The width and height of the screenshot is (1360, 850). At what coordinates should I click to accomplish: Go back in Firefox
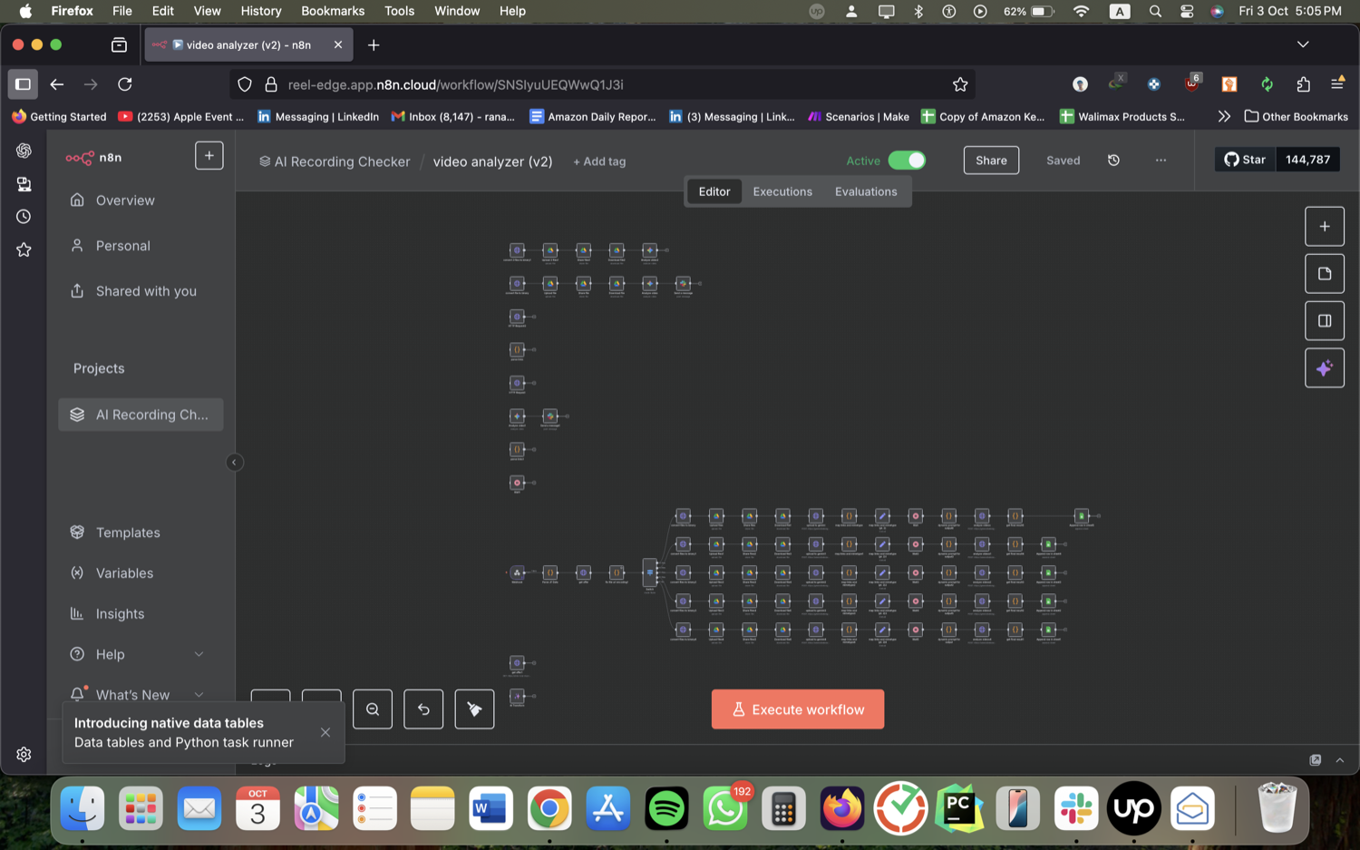tap(57, 84)
